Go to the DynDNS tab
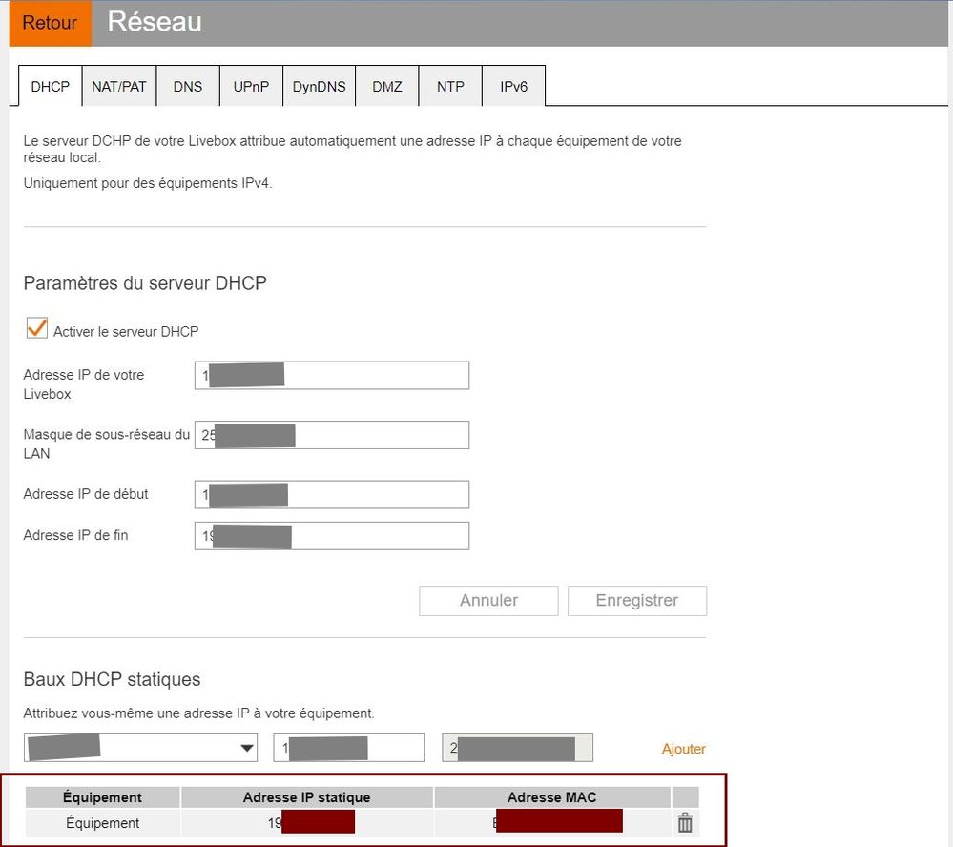 coord(319,86)
